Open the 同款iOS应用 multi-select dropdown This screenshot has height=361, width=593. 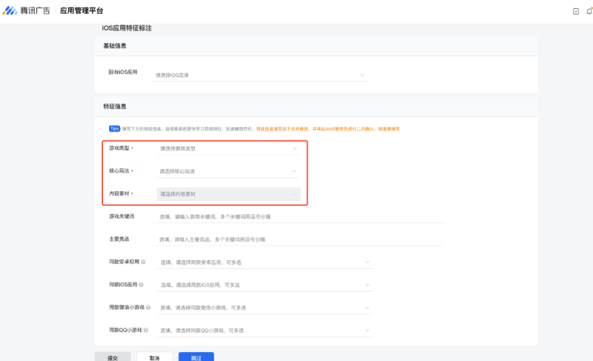(x=265, y=285)
